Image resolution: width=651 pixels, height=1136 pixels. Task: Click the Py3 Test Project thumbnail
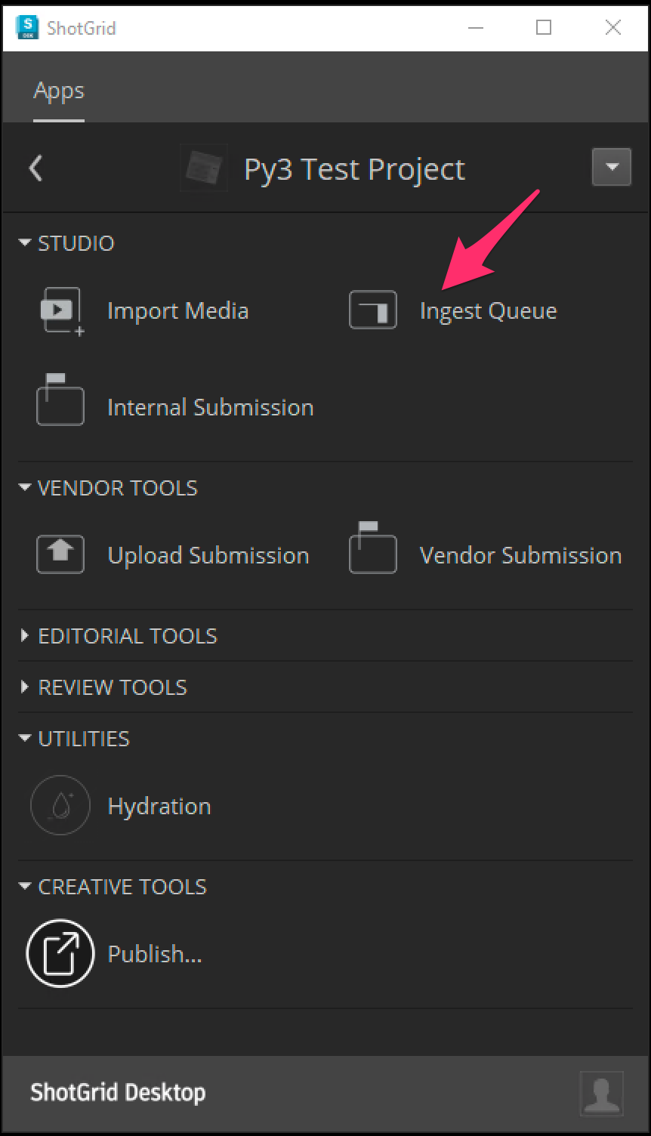(x=204, y=168)
